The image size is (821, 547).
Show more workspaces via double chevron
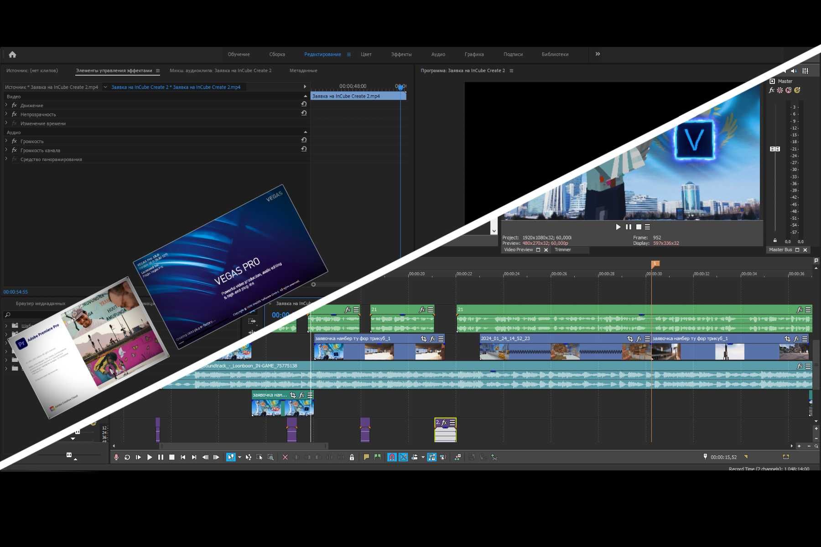click(598, 54)
